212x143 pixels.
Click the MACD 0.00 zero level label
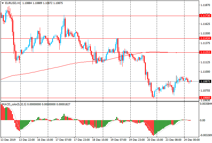coord(202,120)
